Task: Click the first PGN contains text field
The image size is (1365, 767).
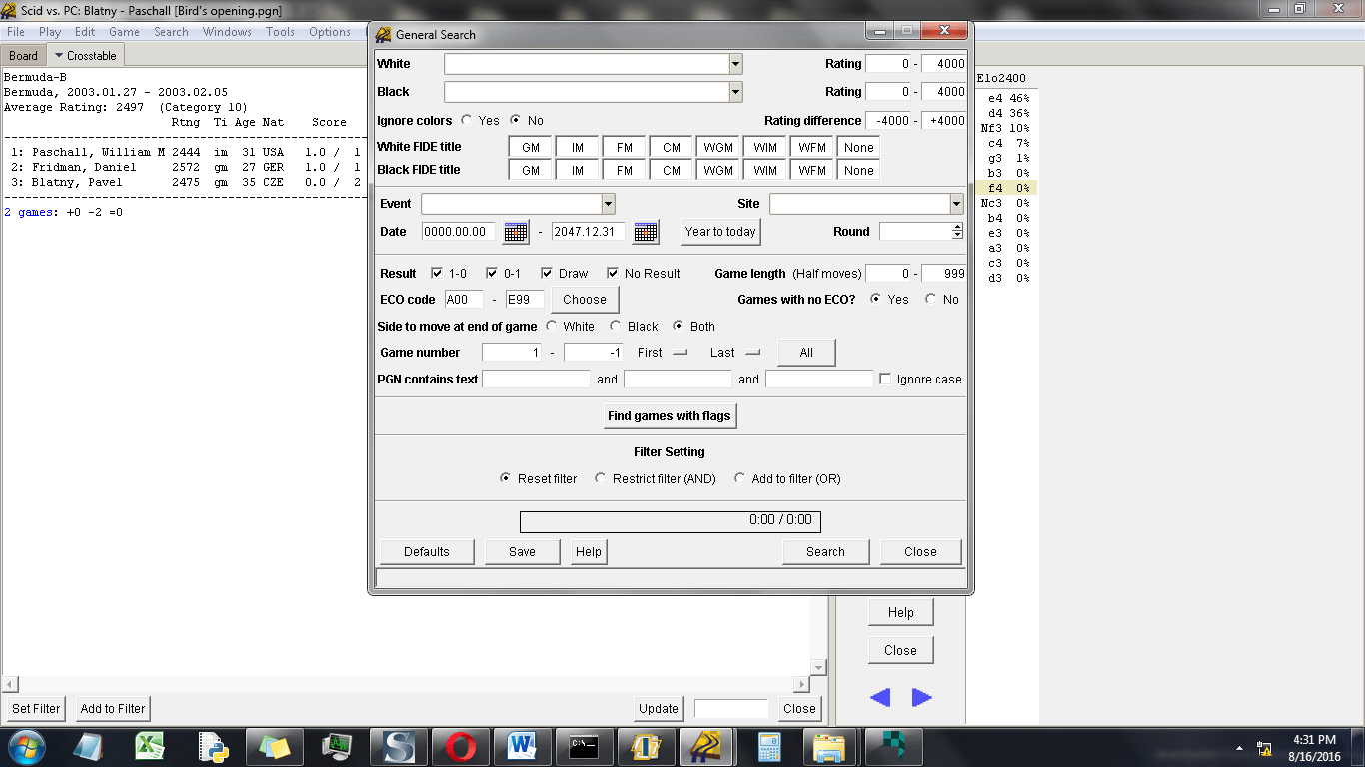Action: coord(536,379)
